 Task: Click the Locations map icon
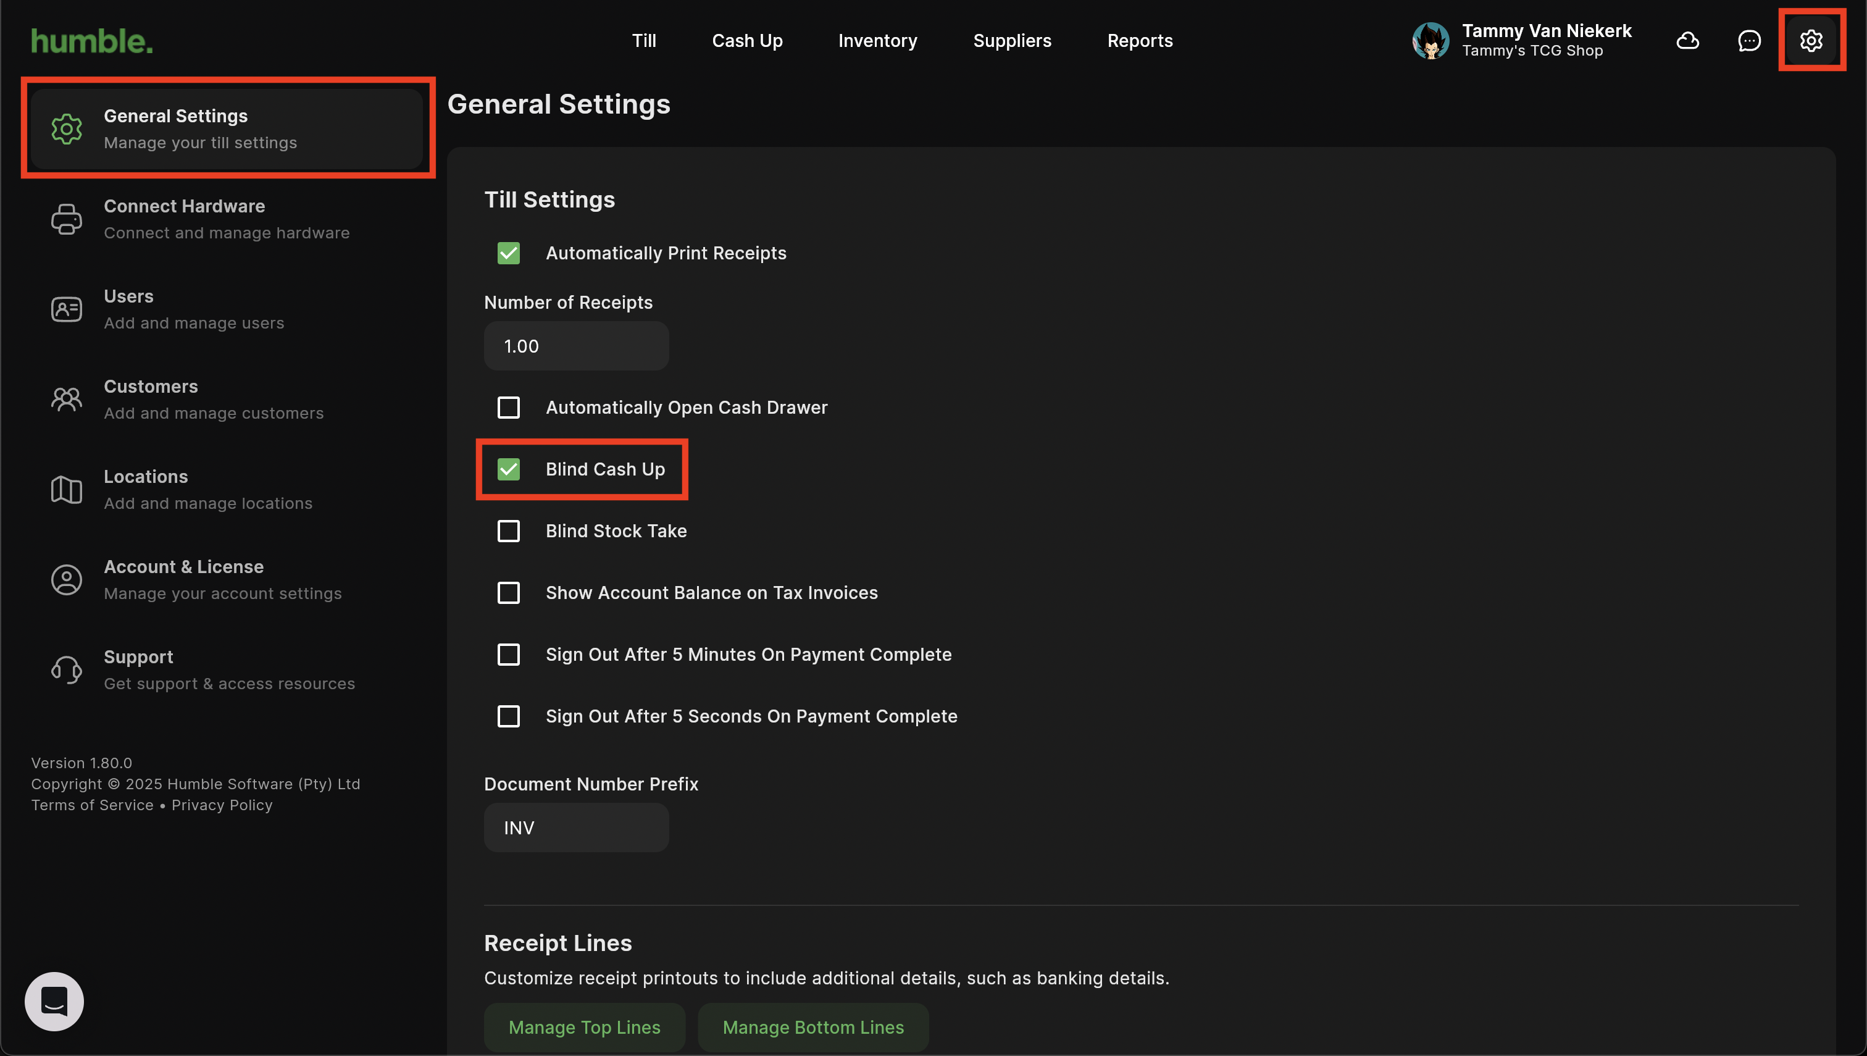point(66,490)
